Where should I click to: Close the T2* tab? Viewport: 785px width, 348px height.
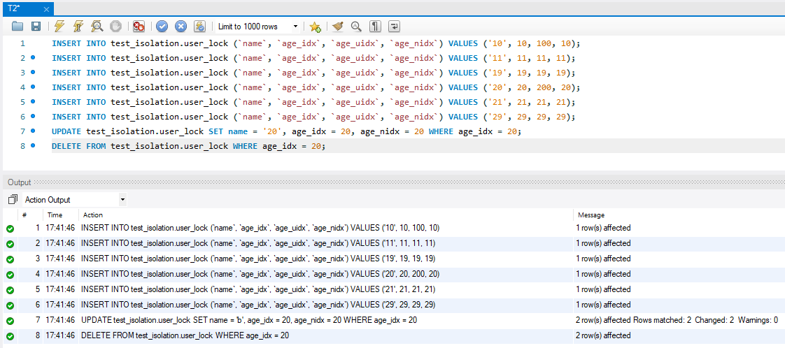[x=46, y=9]
